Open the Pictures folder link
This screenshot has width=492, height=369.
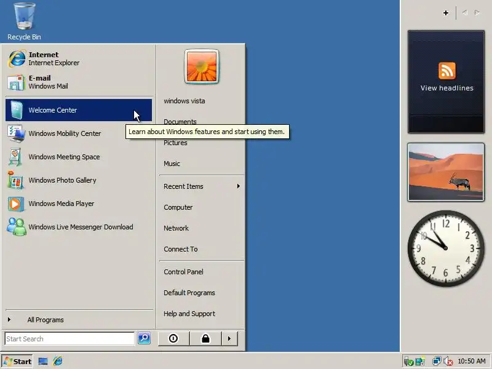(175, 143)
